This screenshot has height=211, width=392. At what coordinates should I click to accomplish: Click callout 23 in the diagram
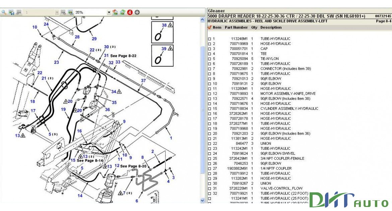[57, 62]
